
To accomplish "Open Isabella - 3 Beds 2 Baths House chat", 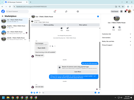I will pyautogui.click(x=14, y=39).
